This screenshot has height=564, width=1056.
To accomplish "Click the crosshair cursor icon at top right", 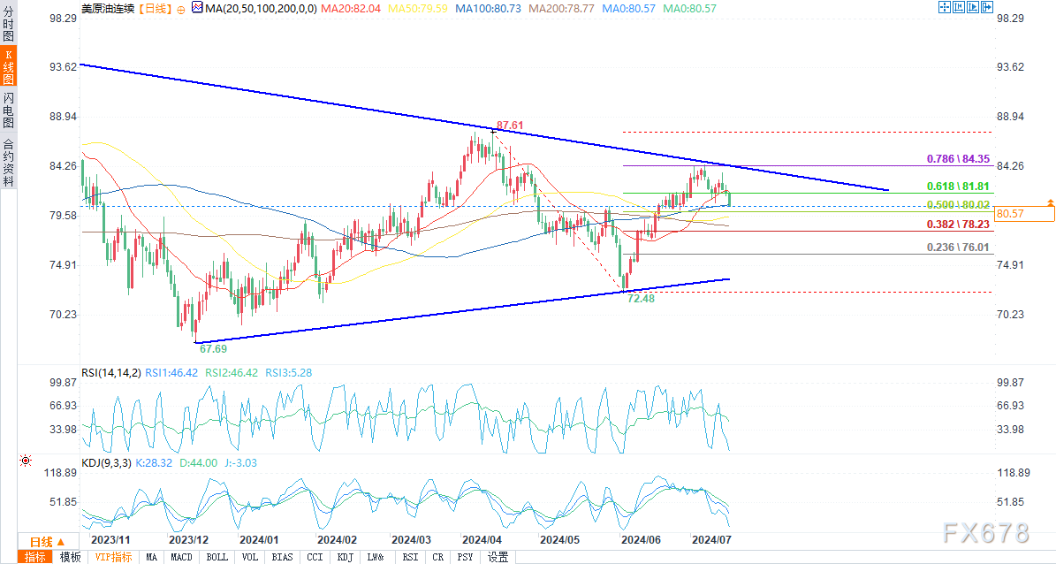I will click(x=944, y=7).
